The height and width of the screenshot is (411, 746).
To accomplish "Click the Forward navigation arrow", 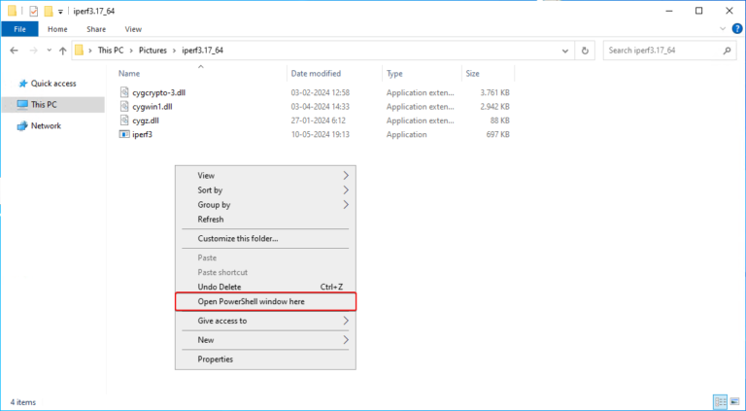I will tap(33, 51).
